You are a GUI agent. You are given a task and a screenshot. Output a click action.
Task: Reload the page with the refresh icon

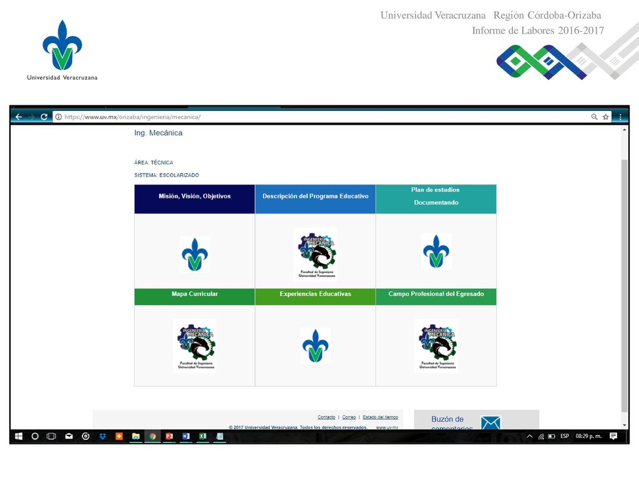(44, 117)
